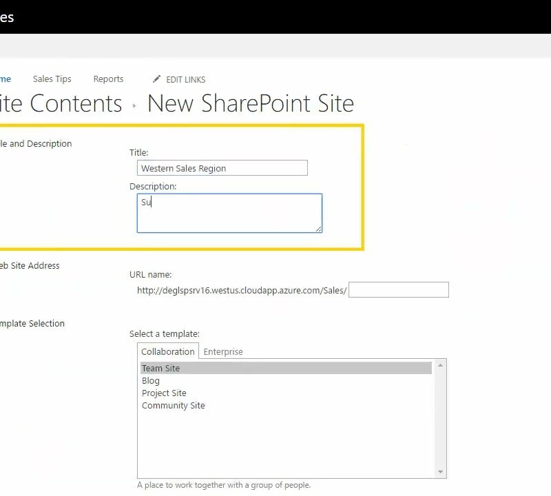Switch to the Collaboration template tab
The height and width of the screenshot is (496, 551).
(168, 351)
